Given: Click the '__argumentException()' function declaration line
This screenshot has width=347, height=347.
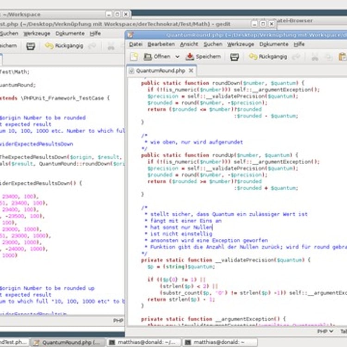Looking at the screenshot, I should pos(213,319).
